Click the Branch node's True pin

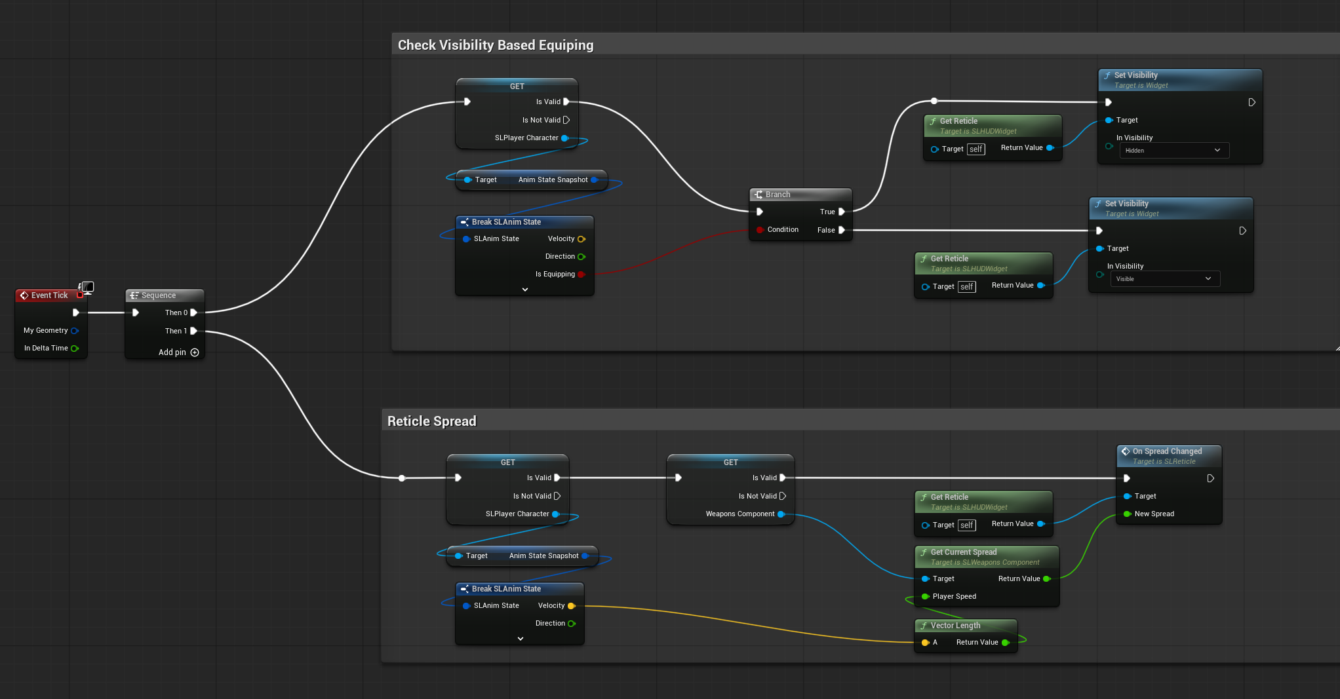(x=842, y=212)
